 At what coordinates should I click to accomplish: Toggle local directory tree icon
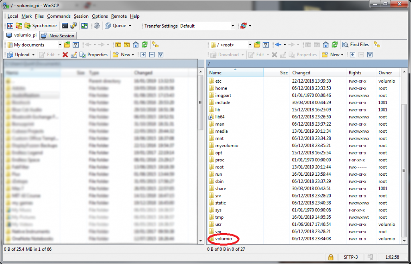[155, 45]
